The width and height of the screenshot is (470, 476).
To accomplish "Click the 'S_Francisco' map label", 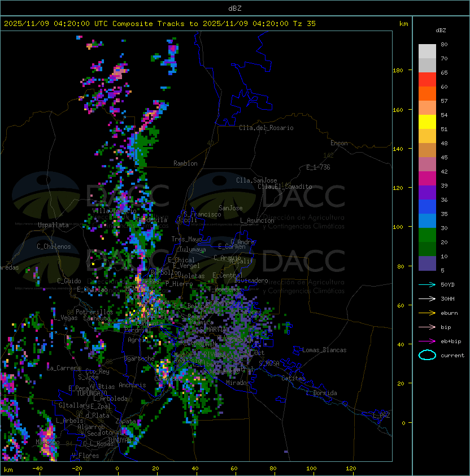I will tap(202, 214).
